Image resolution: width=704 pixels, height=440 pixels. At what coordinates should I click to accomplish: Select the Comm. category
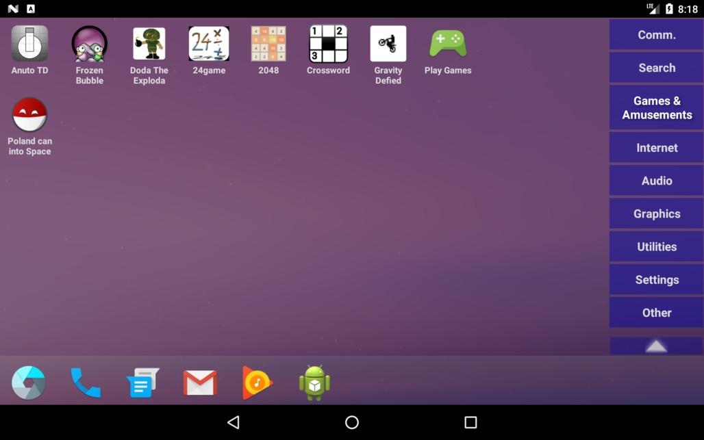click(656, 35)
